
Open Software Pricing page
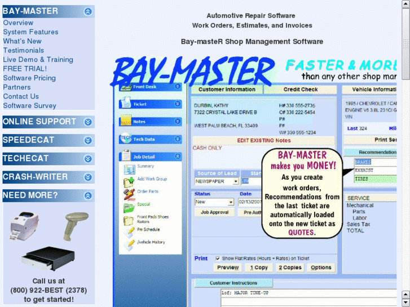pos(29,78)
